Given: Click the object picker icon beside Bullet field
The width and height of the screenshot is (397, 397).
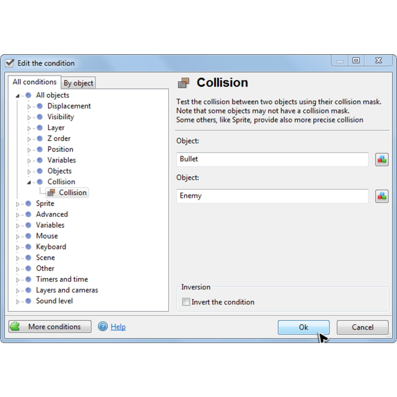Looking at the screenshot, I should pos(382,159).
